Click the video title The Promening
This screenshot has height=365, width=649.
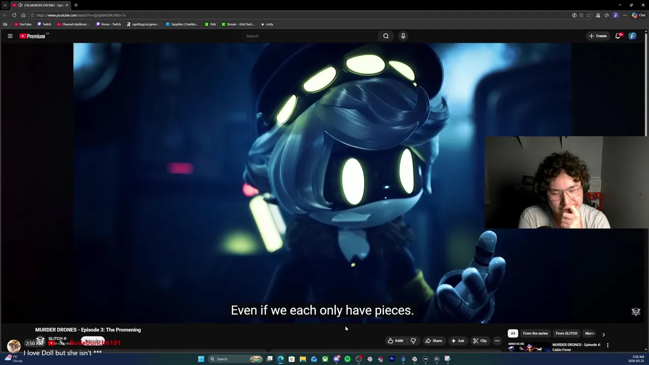(x=88, y=330)
